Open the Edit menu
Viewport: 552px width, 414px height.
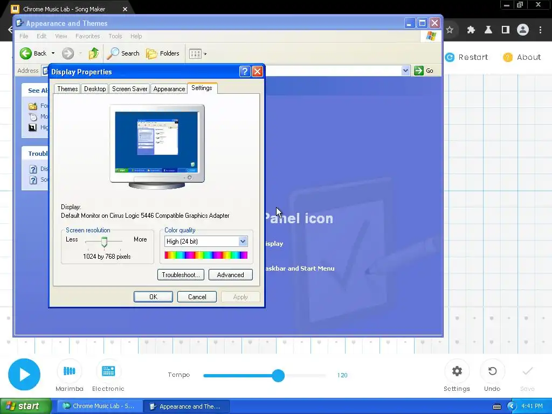(x=41, y=36)
